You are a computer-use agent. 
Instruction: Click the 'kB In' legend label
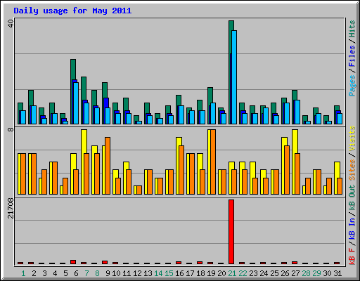[352, 229]
